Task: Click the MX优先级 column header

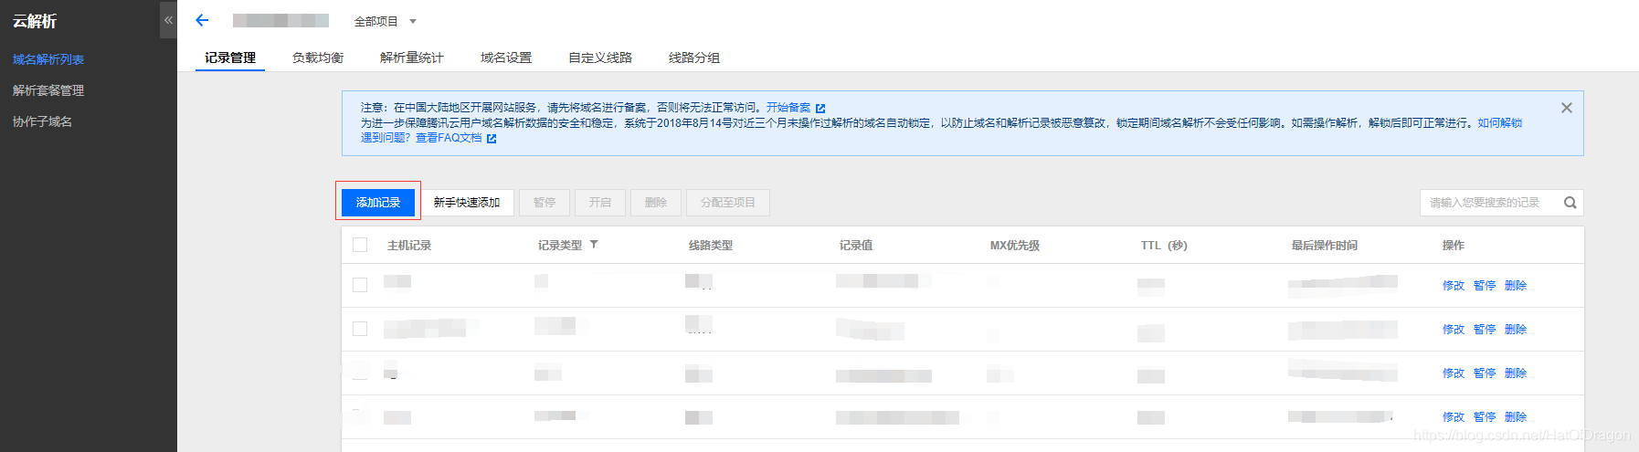Action: (x=1015, y=246)
